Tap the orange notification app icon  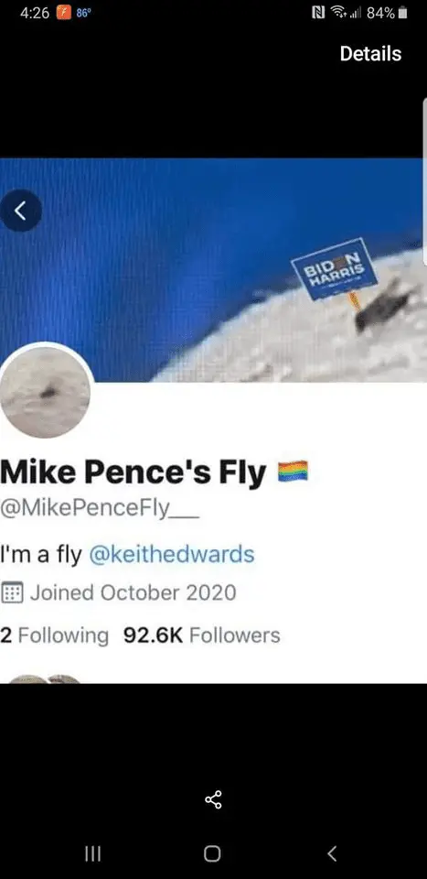(63, 13)
